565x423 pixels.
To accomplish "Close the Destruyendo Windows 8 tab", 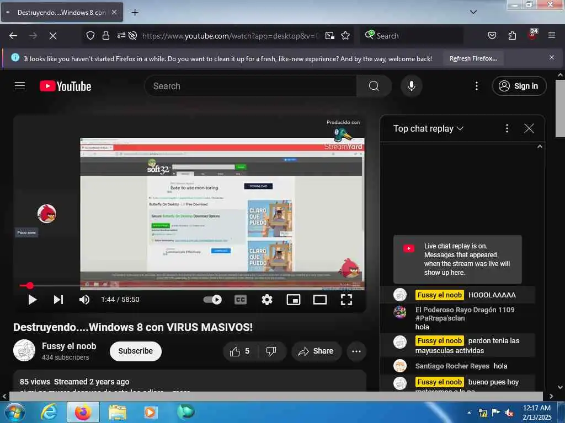I will 114,12.
